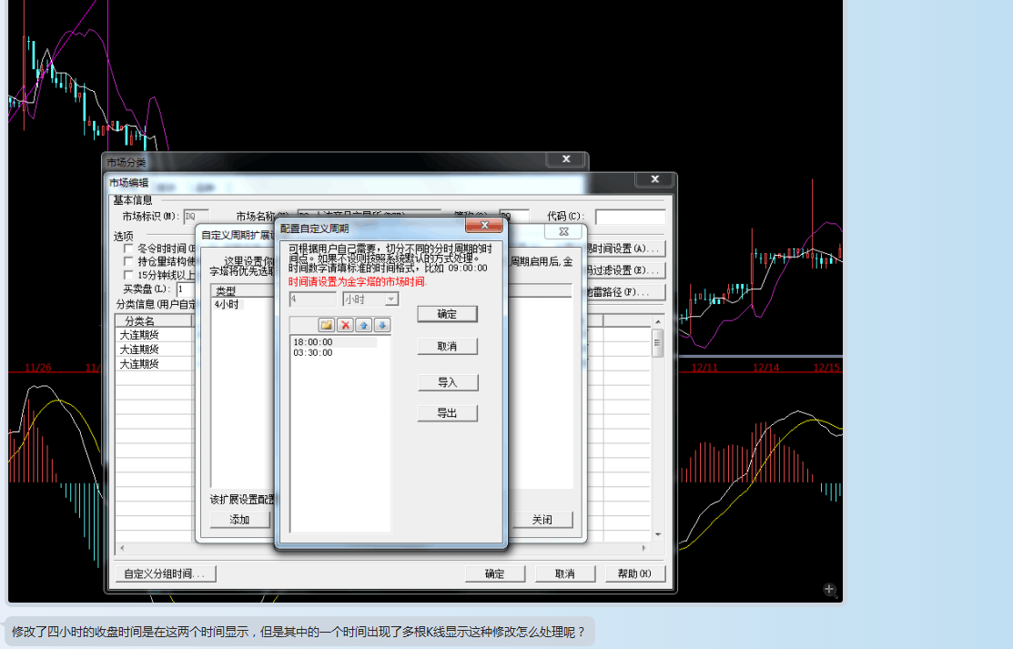Click the red X delete entry icon
Viewport: 1013px width, 649px height.
(346, 325)
